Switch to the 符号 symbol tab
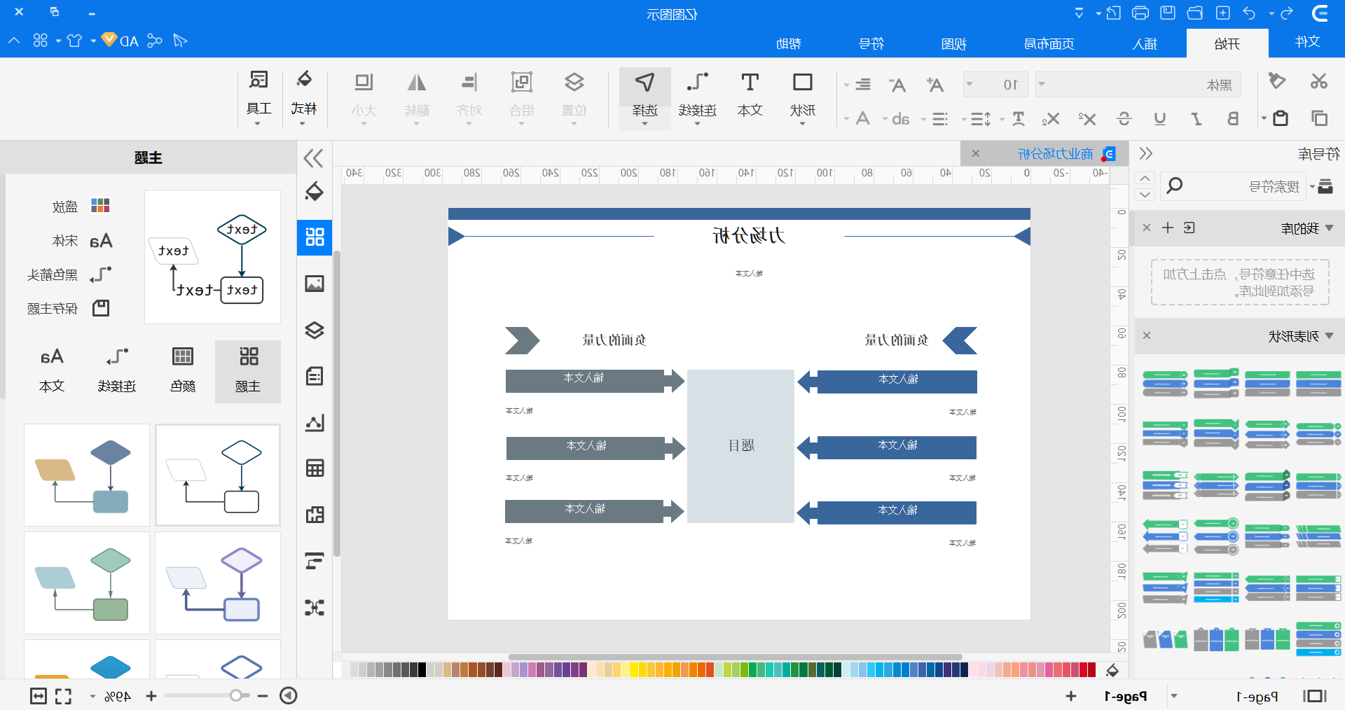This screenshot has width=1345, height=710. 871,43
